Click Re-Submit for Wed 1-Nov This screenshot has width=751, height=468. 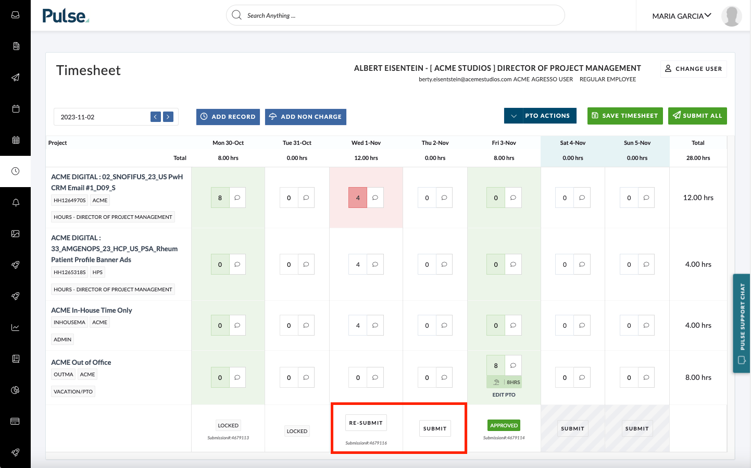coord(366,423)
